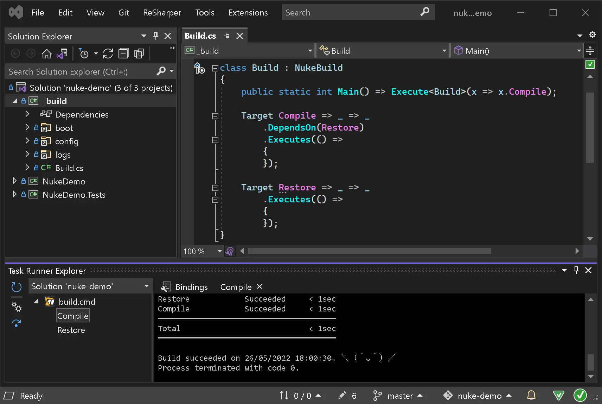Open the _build project dropdown in navigation bar
This screenshot has height=404, width=602.
pos(310,51)
